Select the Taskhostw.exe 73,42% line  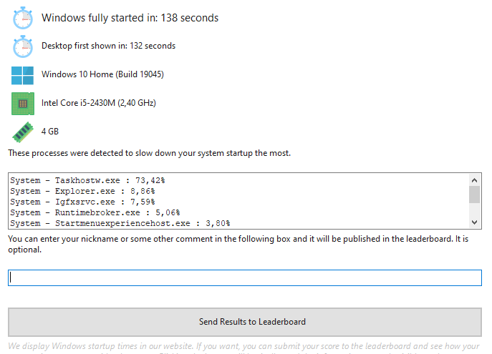pos(88,181)
